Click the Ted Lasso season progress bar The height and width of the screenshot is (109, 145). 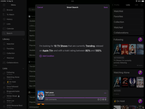click(x=76, y=98)
